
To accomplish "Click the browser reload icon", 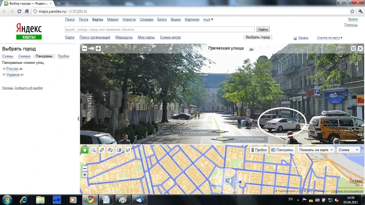I will point(19,11).
